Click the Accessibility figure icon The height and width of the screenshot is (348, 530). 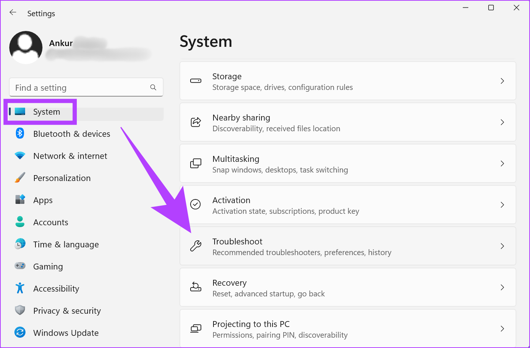(20, 288)
